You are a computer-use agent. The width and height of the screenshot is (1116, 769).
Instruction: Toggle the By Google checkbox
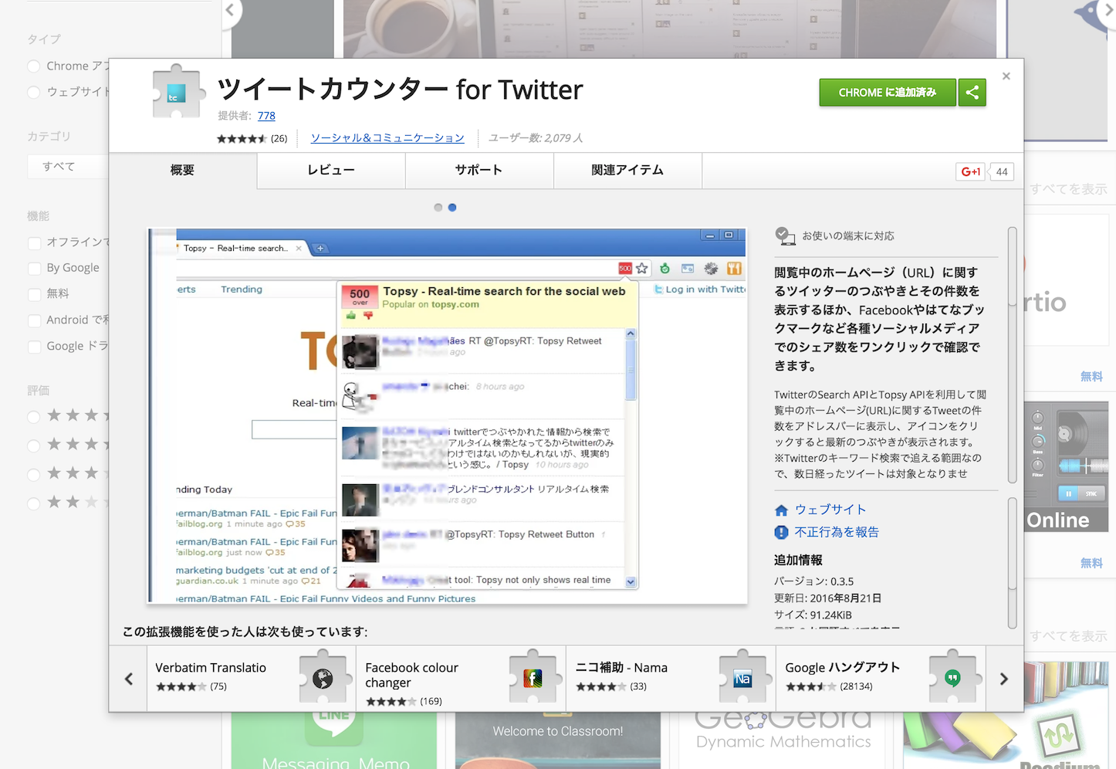coord(34,268)
